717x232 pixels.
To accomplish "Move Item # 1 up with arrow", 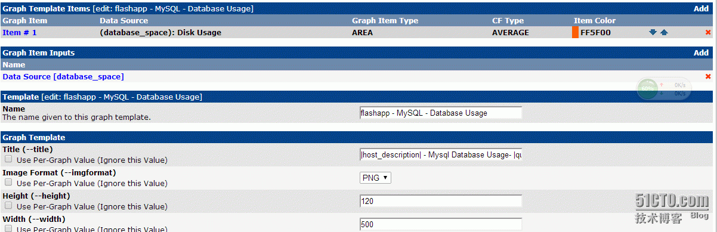I will (x=664, y=33).
